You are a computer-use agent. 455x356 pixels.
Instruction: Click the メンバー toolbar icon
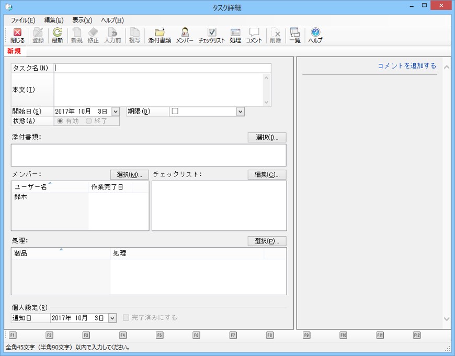(185, 36)
